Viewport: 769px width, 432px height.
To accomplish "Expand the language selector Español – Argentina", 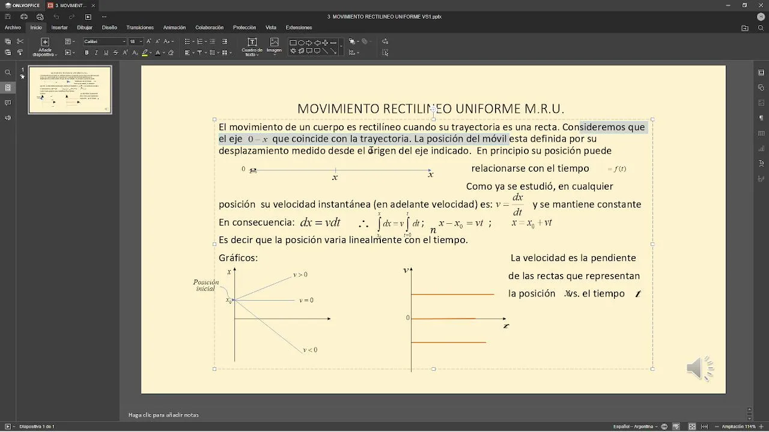I will [x=635, y=427].
